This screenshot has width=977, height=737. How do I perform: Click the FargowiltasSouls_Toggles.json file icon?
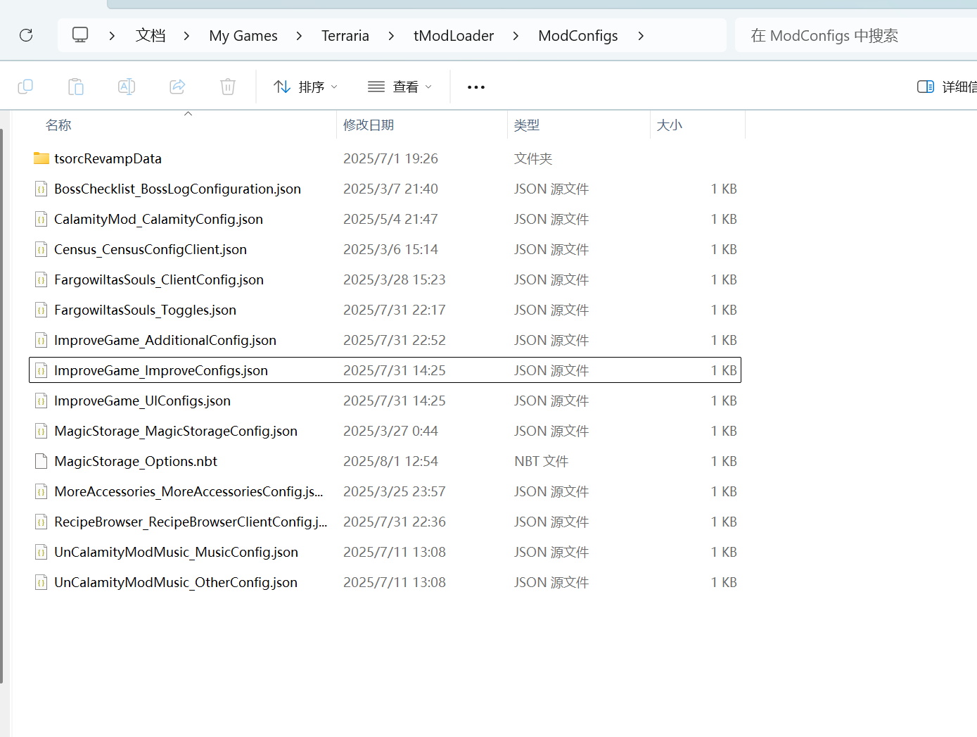click(x=41, y=310)
